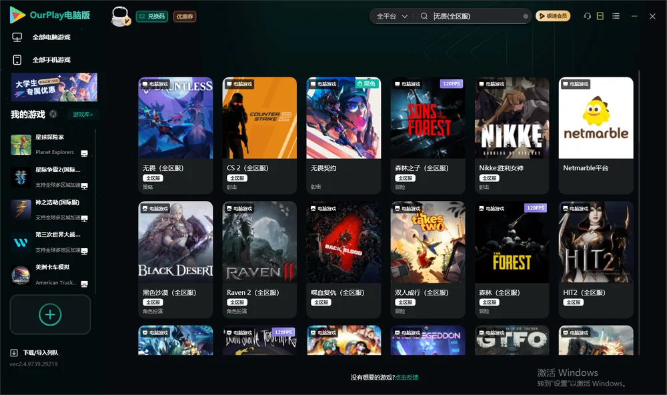The image size is (667, 395).
Task: Click 点击反馈 feedback link
Action: 407,378
